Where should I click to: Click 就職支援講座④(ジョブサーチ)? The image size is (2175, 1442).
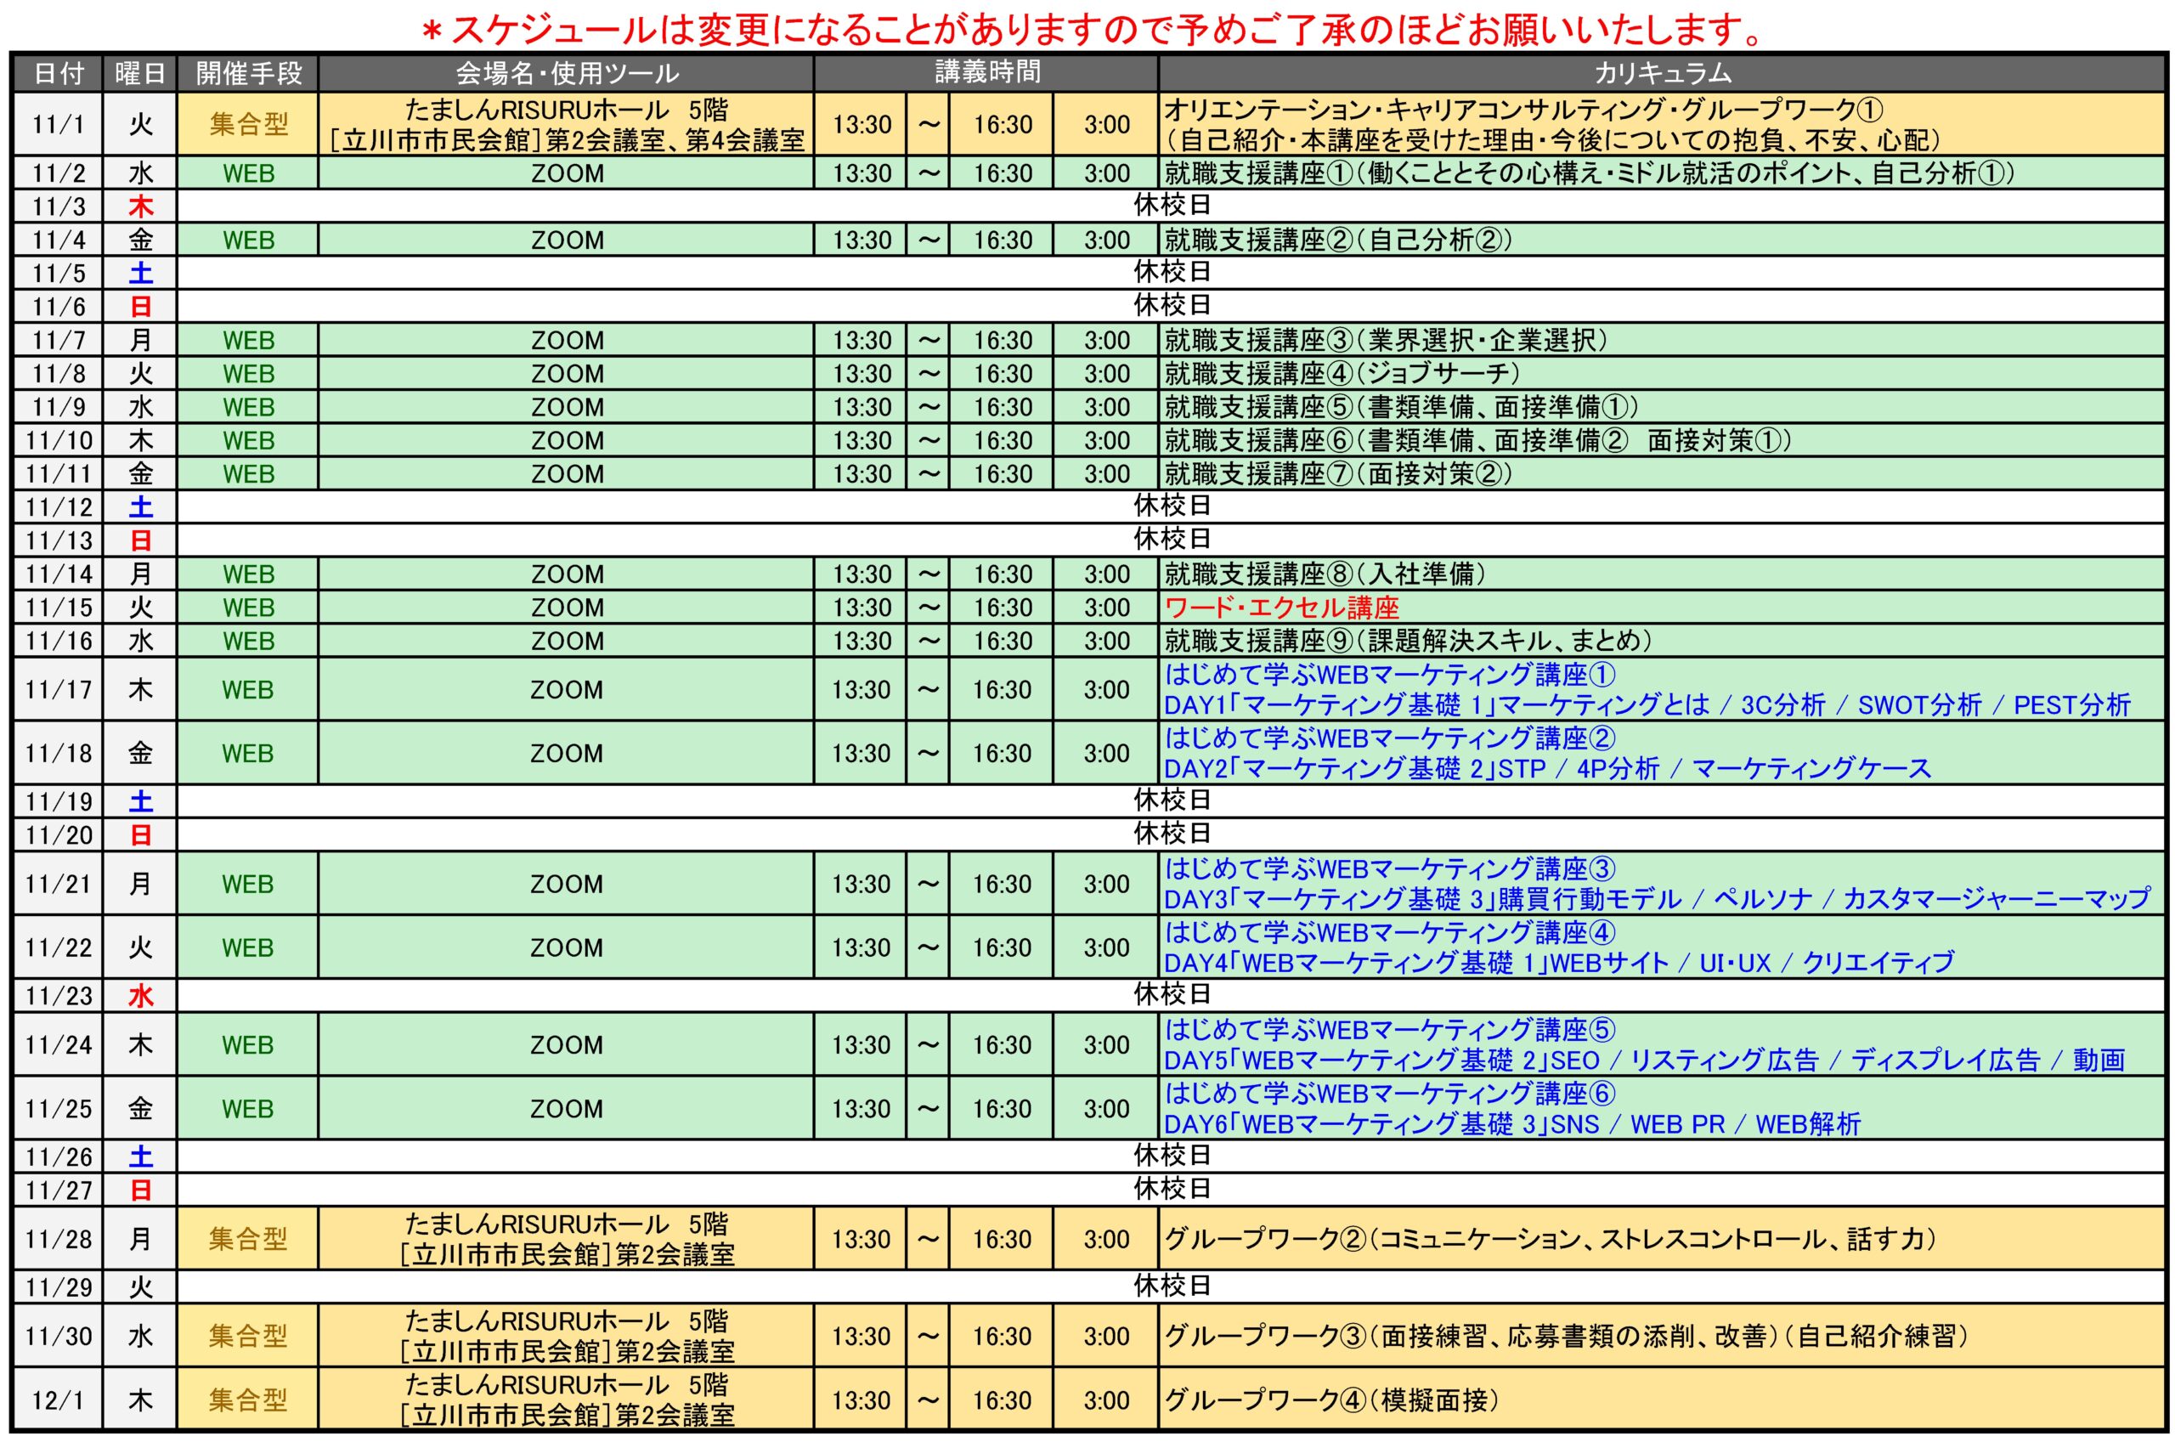[1342, 373]
